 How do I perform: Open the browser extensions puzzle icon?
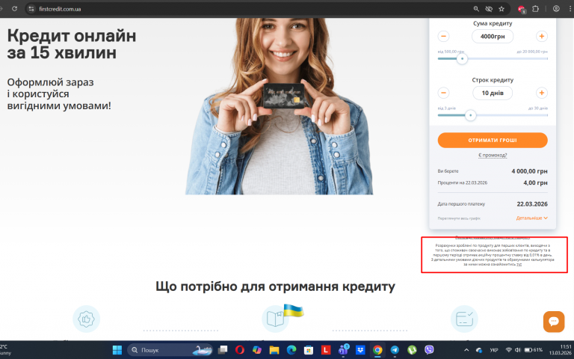coord(536,9)
